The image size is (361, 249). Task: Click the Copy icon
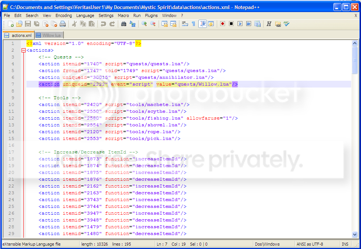pyautogui.click(x=83, y=24)
